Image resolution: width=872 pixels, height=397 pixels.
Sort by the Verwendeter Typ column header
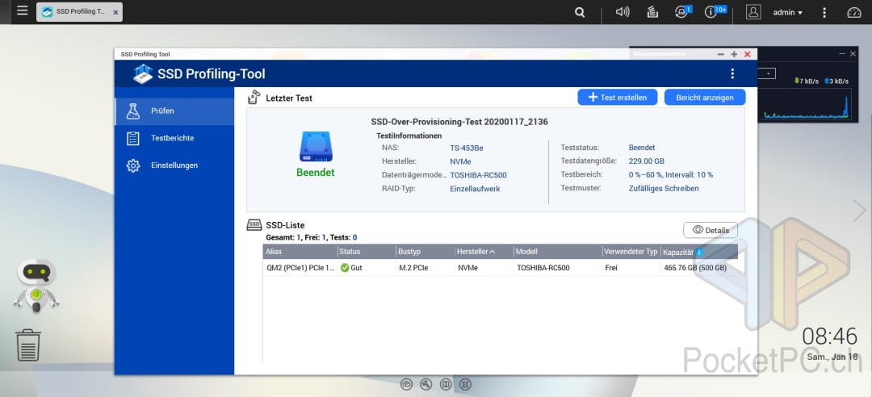(631, 252)
